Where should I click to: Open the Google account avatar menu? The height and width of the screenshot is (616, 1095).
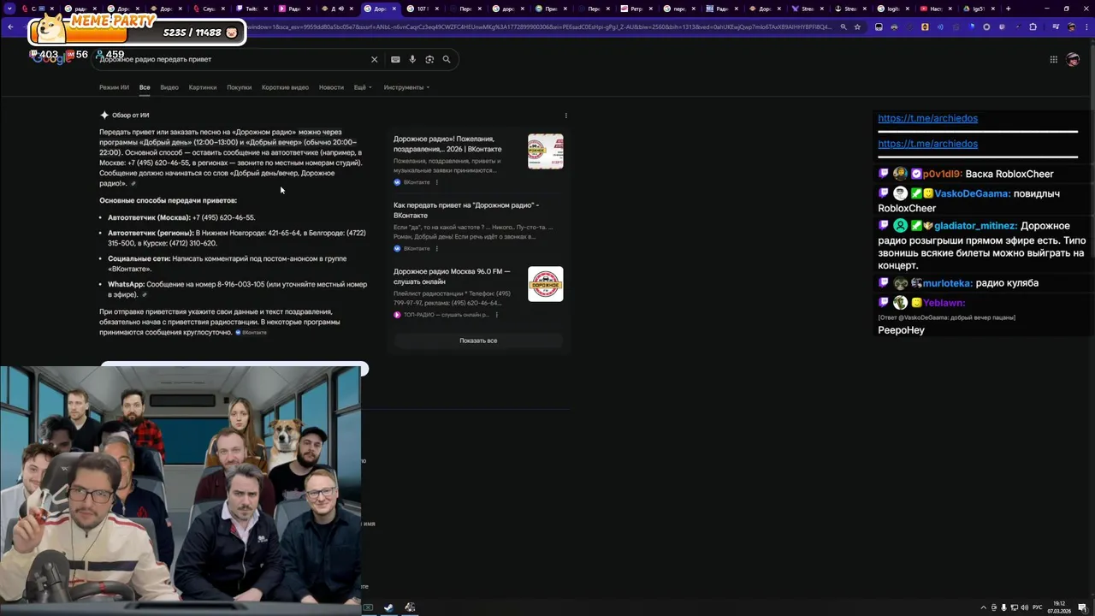coord(1074,59)
